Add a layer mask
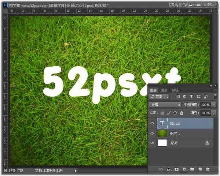This screenshot has width=220, height=176. coord(176,169)
